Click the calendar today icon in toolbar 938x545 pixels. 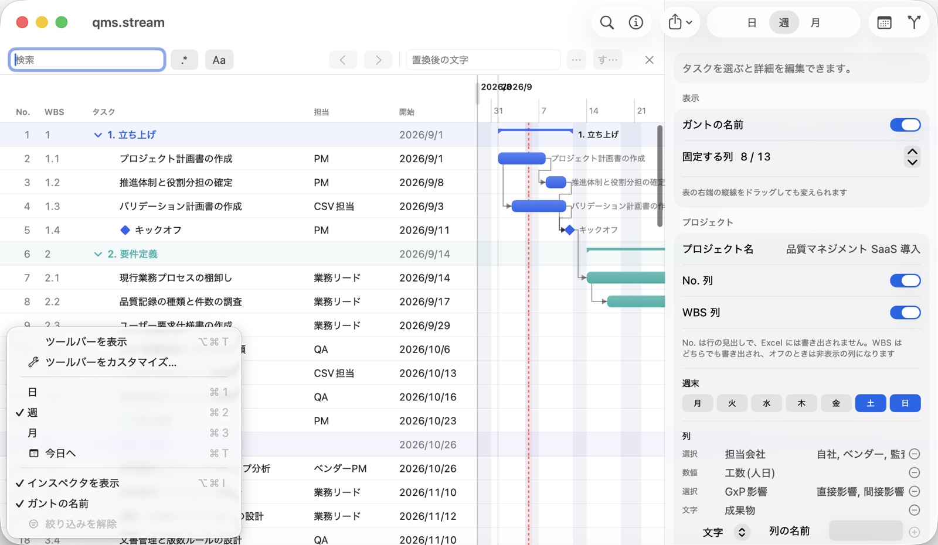[884, 23]
